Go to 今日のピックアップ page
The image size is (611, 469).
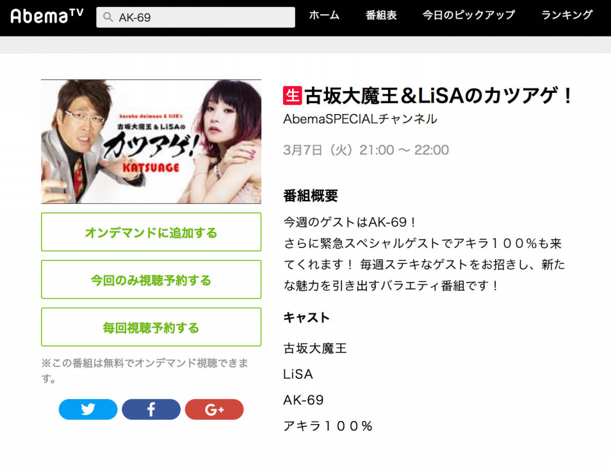pos(469,15)
